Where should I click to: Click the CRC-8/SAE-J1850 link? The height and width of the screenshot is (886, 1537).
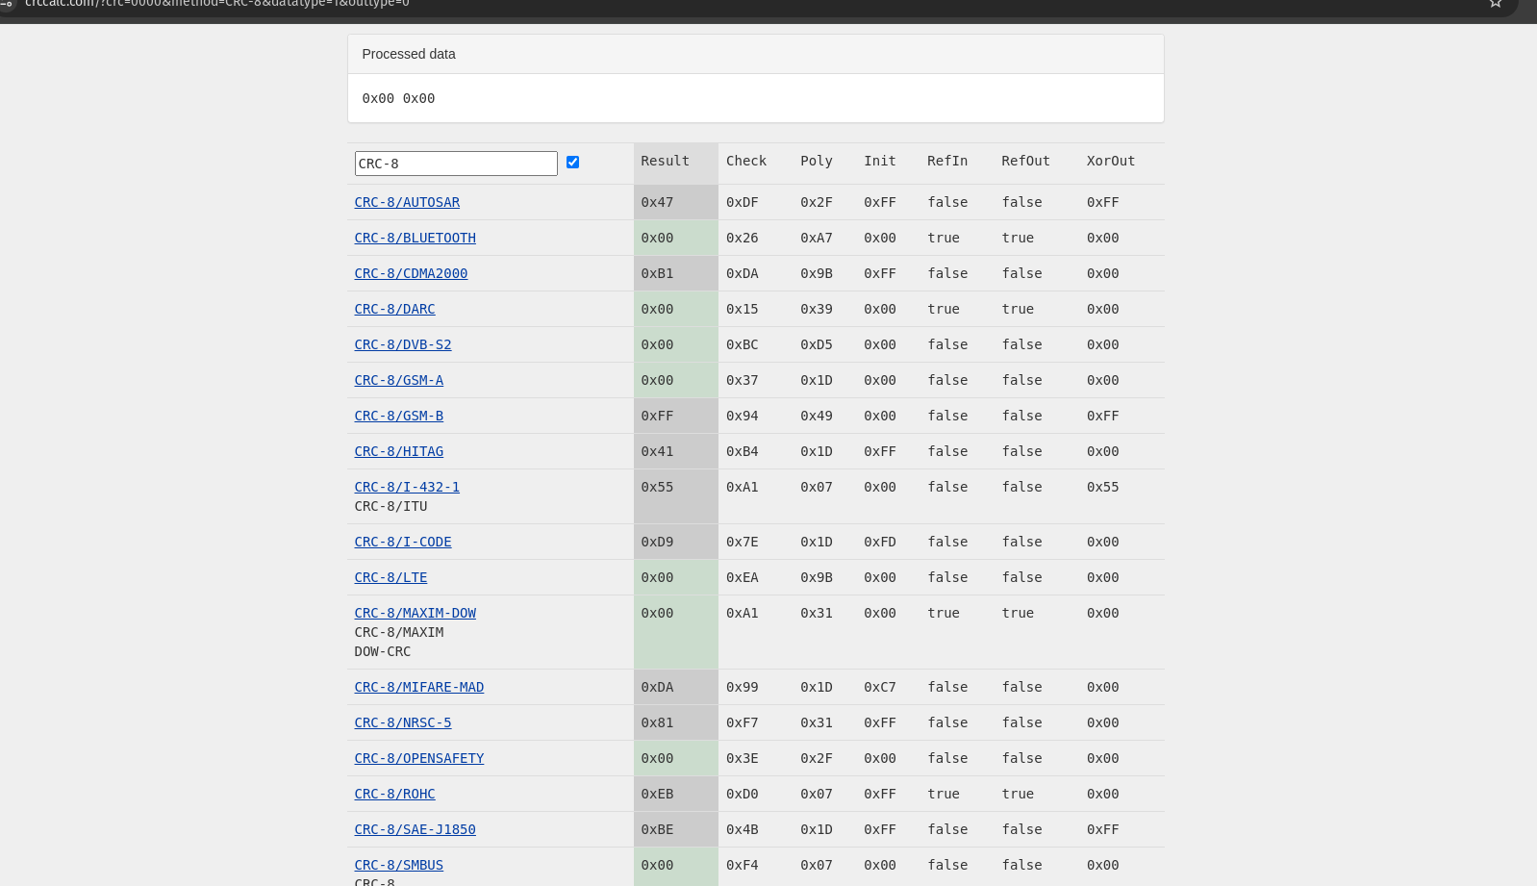[x=415, y=829]
